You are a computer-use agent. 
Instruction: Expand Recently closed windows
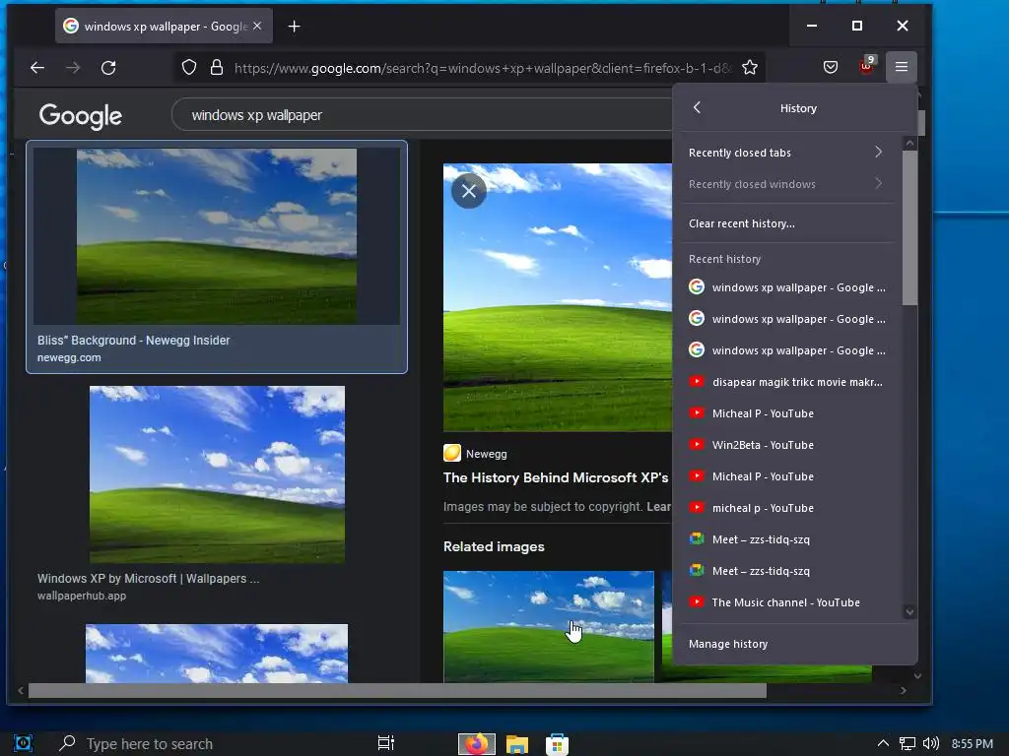(785, 184)
